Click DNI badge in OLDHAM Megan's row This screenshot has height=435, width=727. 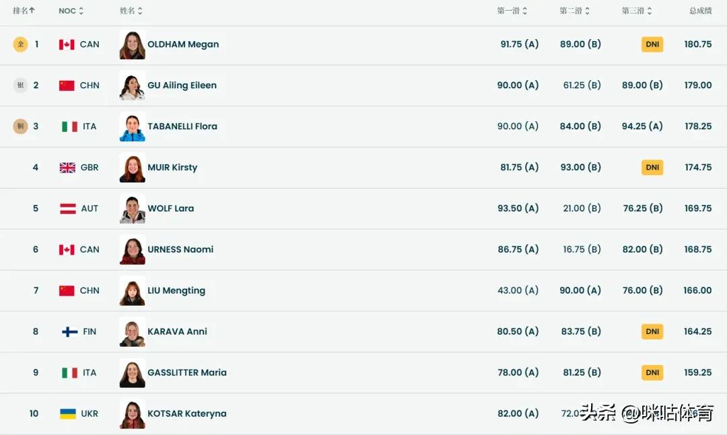click(652, 44)
